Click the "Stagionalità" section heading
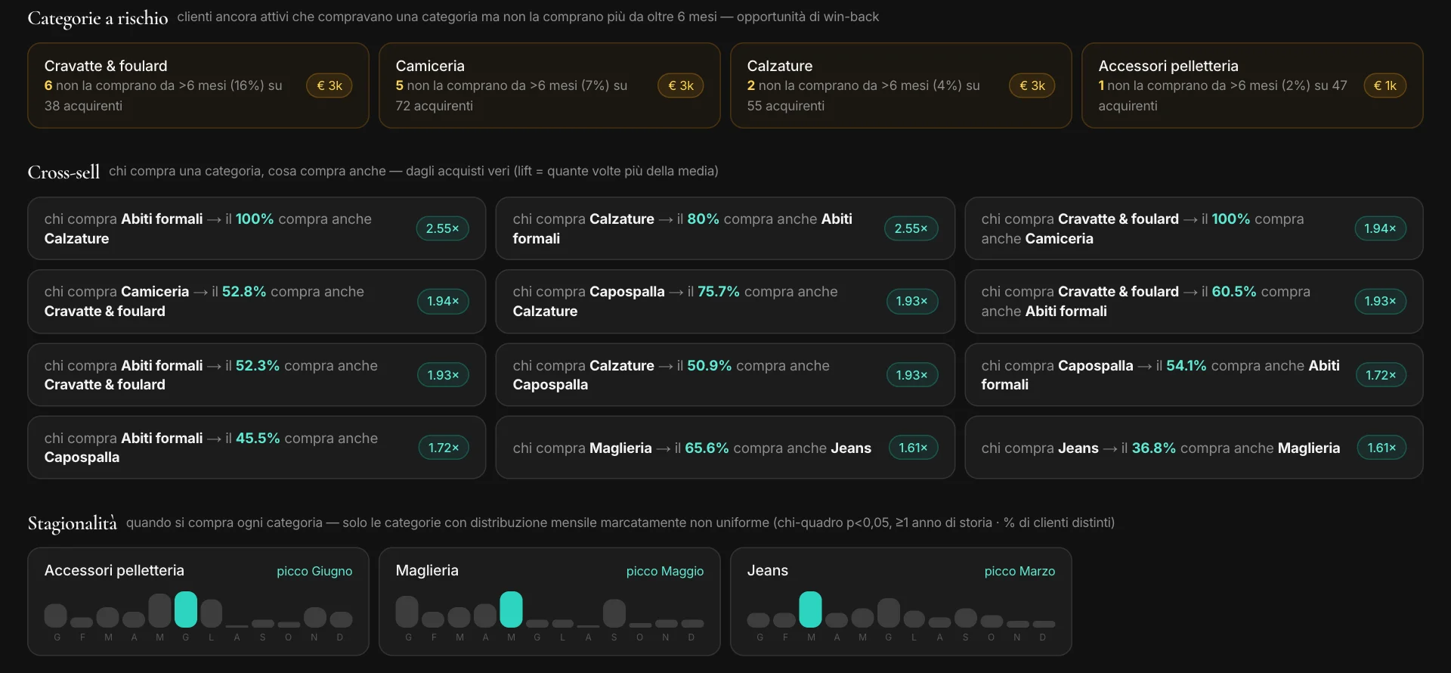 coord(73,523)
